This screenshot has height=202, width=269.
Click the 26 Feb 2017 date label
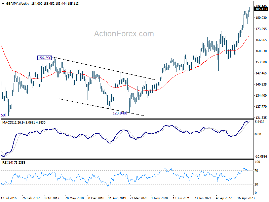pos(31,198)
